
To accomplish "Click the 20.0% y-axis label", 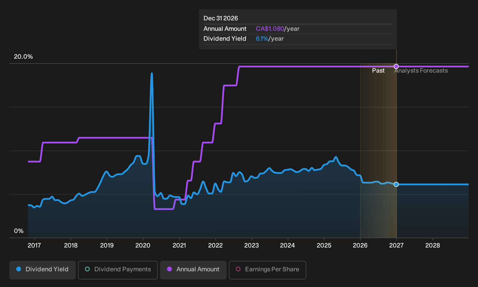I will (23, 57).
